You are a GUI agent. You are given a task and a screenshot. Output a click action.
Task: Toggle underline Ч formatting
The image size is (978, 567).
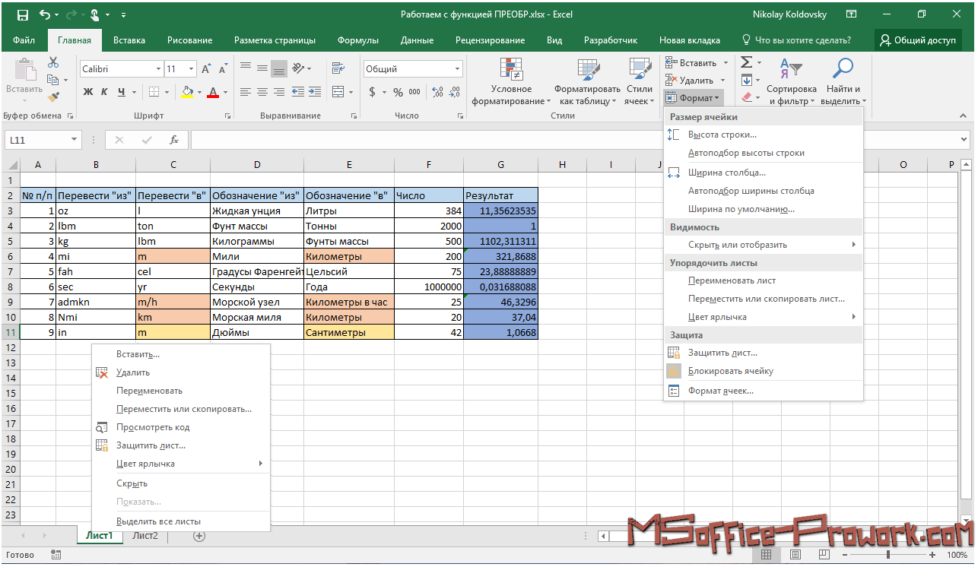(122, 92)
